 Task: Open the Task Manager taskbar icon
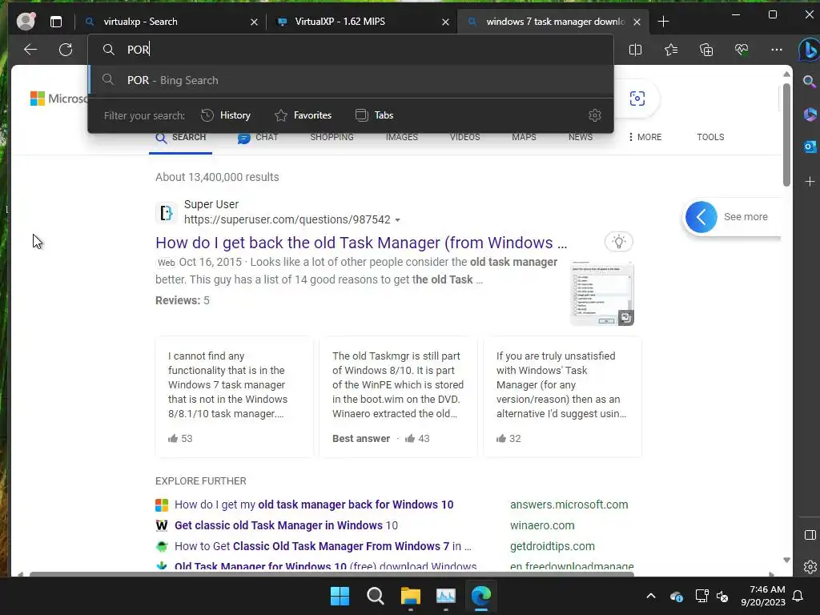(x=445, y=596)
